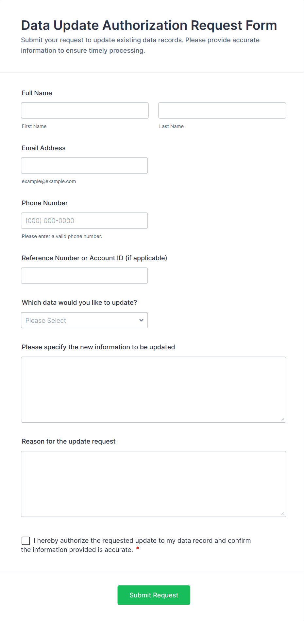Click resize handle of reason textarea

point(283,514)
